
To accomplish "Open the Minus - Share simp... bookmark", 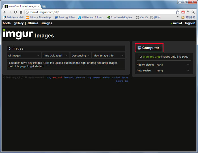I will [x=39, y=18].
